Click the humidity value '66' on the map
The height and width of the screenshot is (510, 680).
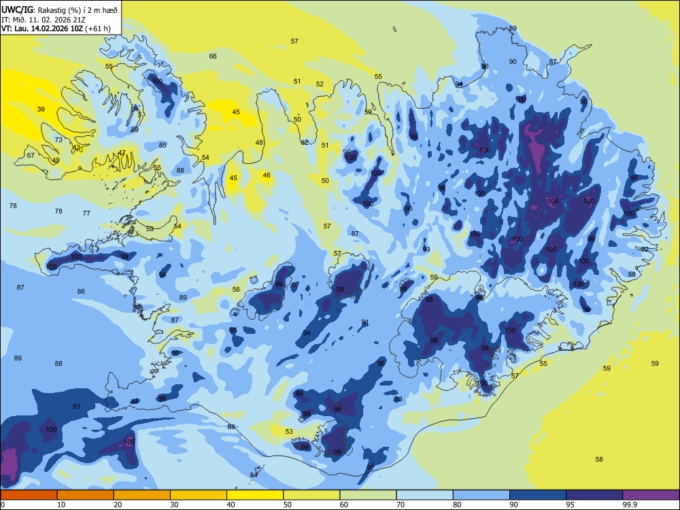click(213, 56)
